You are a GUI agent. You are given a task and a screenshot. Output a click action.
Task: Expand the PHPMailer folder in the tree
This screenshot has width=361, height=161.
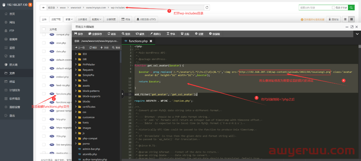pyautogui.click(x=76, y=64)
